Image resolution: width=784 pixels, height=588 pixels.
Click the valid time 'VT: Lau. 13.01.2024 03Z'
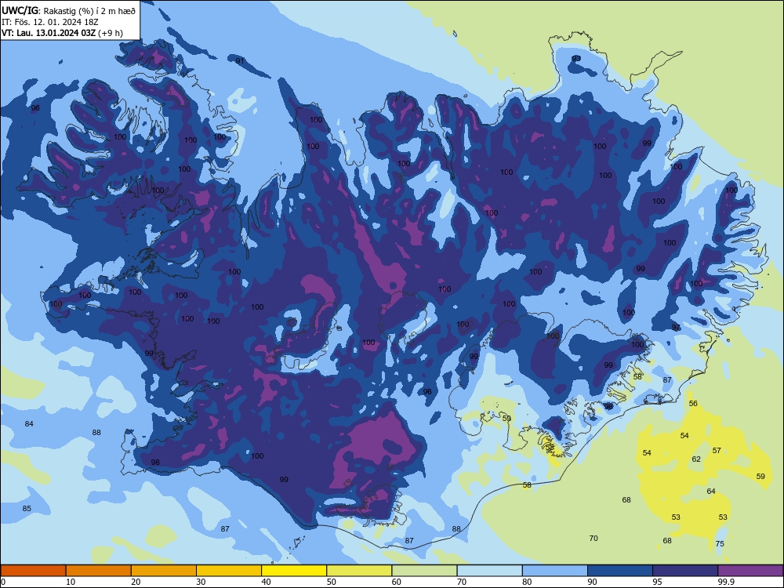[x=49, y=33]
